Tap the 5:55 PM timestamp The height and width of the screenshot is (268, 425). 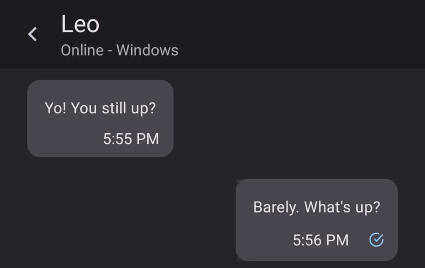(x=131, y=139)
